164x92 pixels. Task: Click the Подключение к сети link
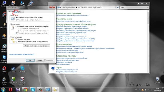point(63,35)
